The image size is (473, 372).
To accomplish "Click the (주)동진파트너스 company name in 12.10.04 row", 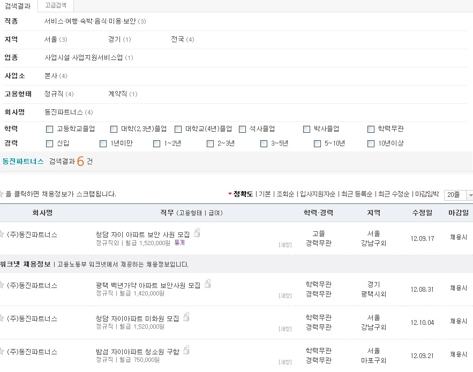I will 32,318.
